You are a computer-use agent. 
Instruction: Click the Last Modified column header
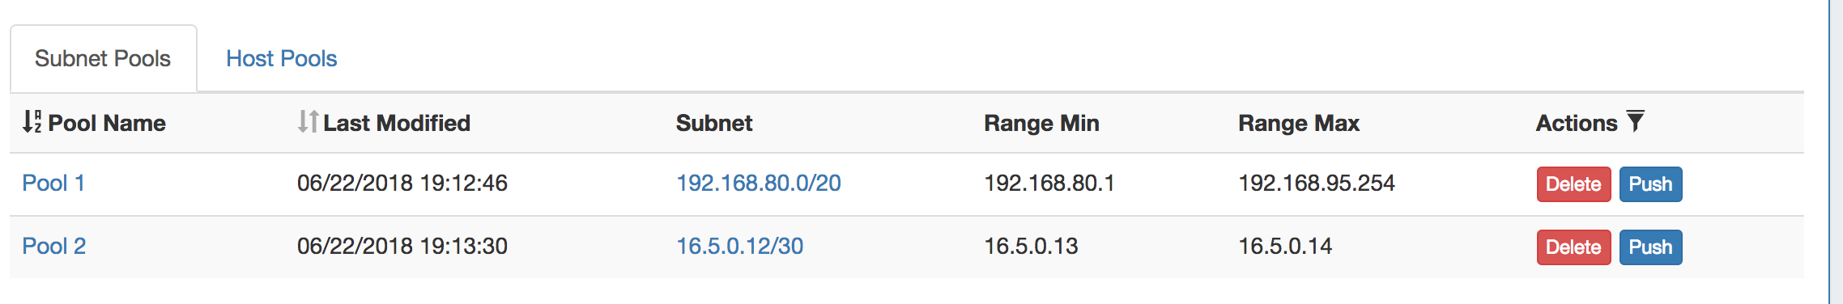pyautogui.click(x=397, y=123)
